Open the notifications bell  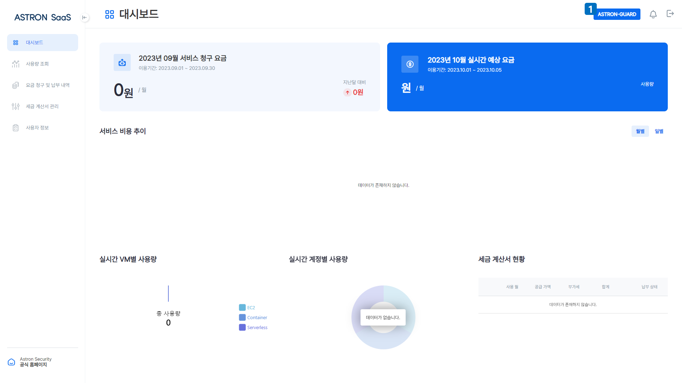pyautogui.click(x=653, y=14)
